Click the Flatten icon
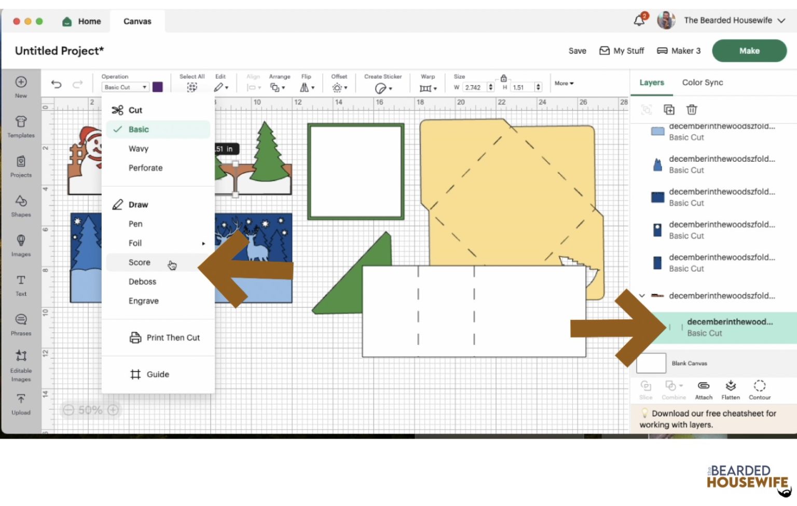Viewport: 797px width, 506px height. pos(730,390)
